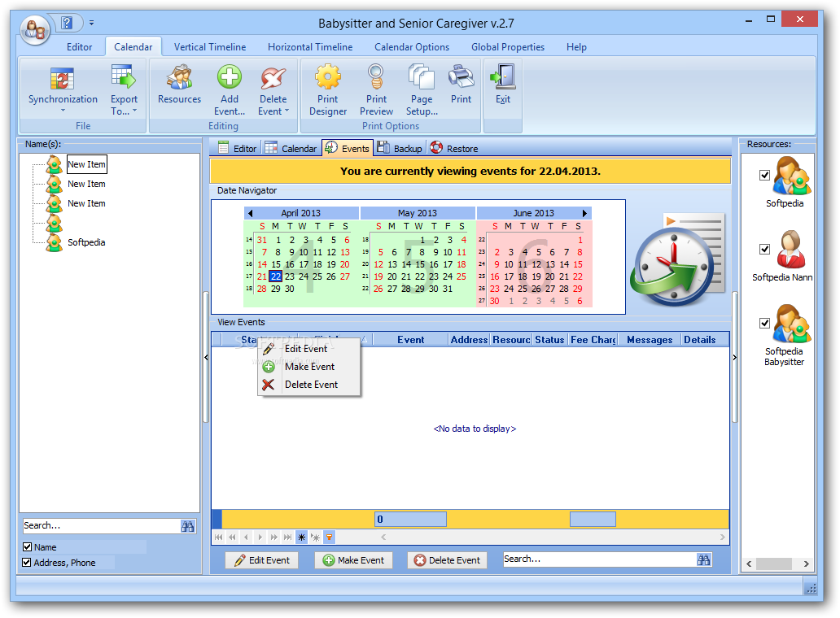Go to next month in Date Navigator
The image size is (840, 618).
584,213
